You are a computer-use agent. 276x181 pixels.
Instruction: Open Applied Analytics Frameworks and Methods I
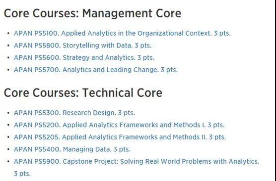pyautogui.click(x=119, y=125)
